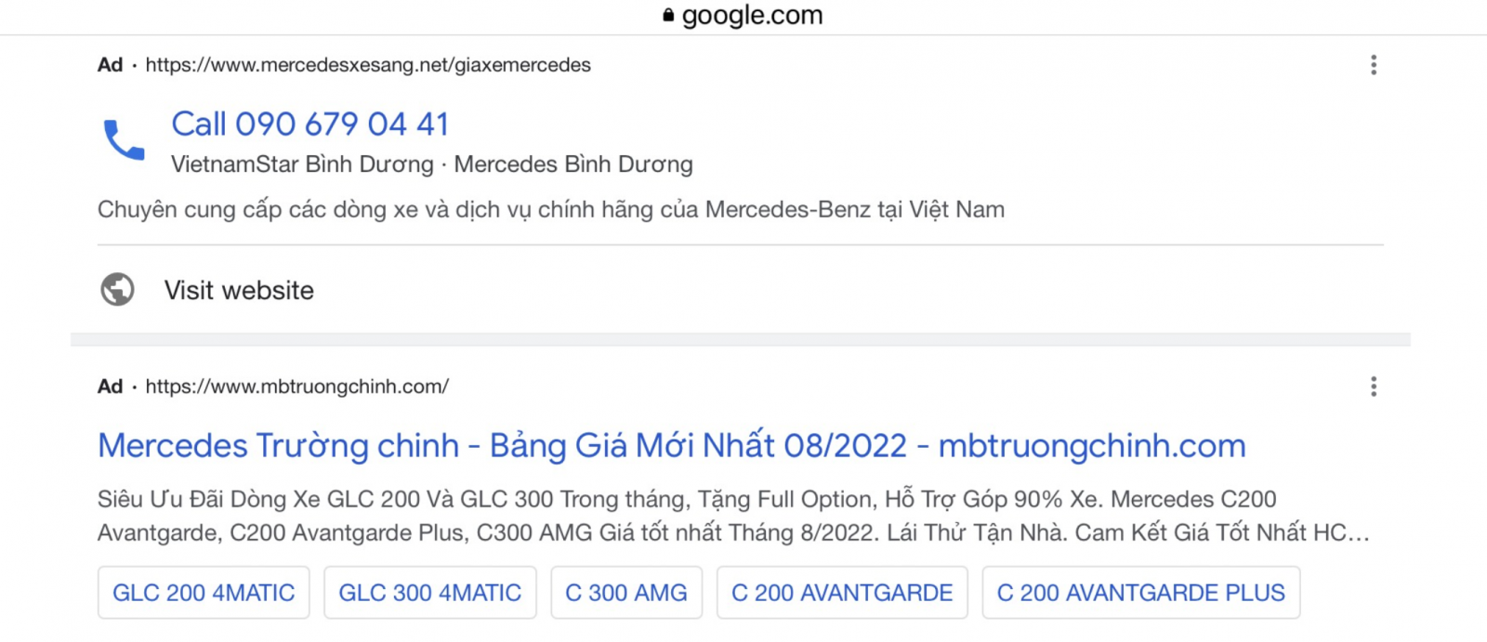Viewport: 1487px width, 642px height.
Task: Select the GLC 200 4MATIC sitelink
Action: [204, 593]
